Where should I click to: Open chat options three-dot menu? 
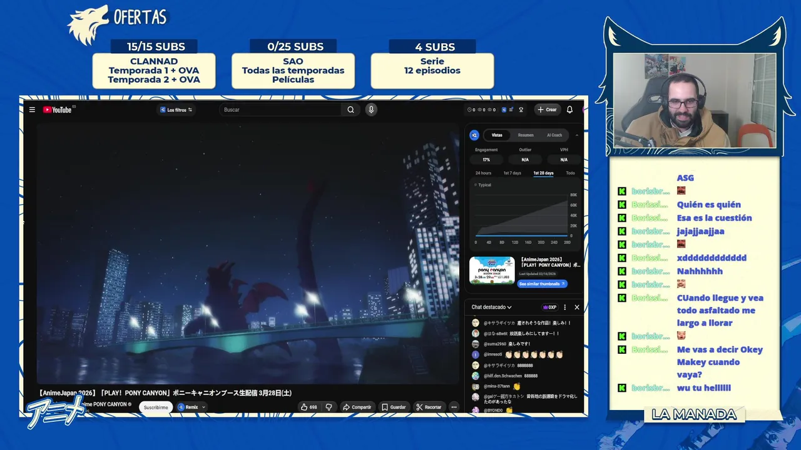[x=565, y=307]
